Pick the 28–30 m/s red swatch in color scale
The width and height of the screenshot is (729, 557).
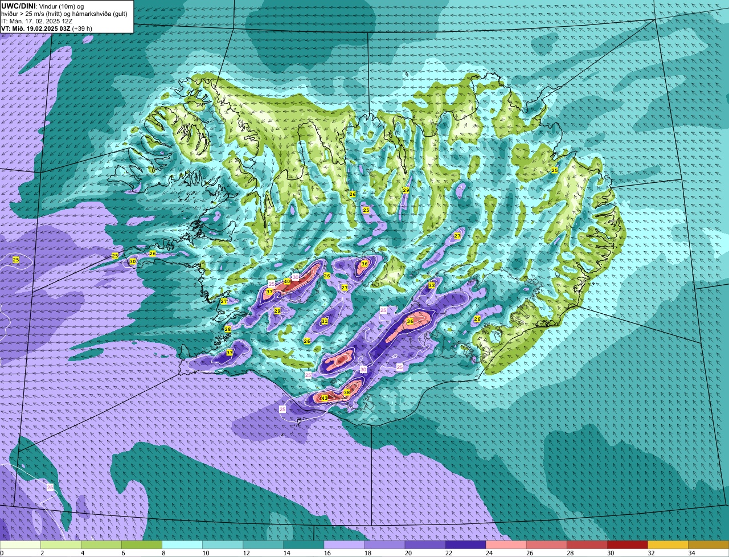(x=587, y=544)
